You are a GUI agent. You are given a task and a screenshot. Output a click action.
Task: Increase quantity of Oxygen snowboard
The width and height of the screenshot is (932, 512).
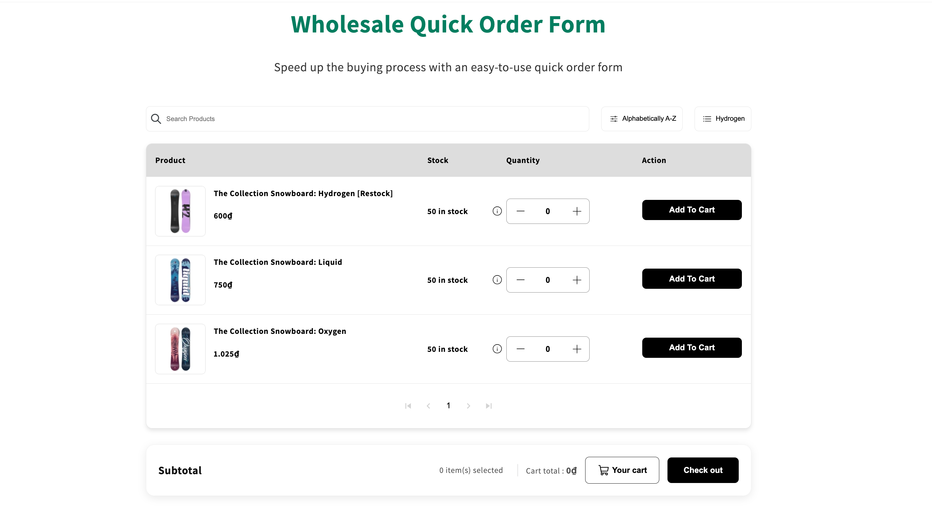(577, 349)
